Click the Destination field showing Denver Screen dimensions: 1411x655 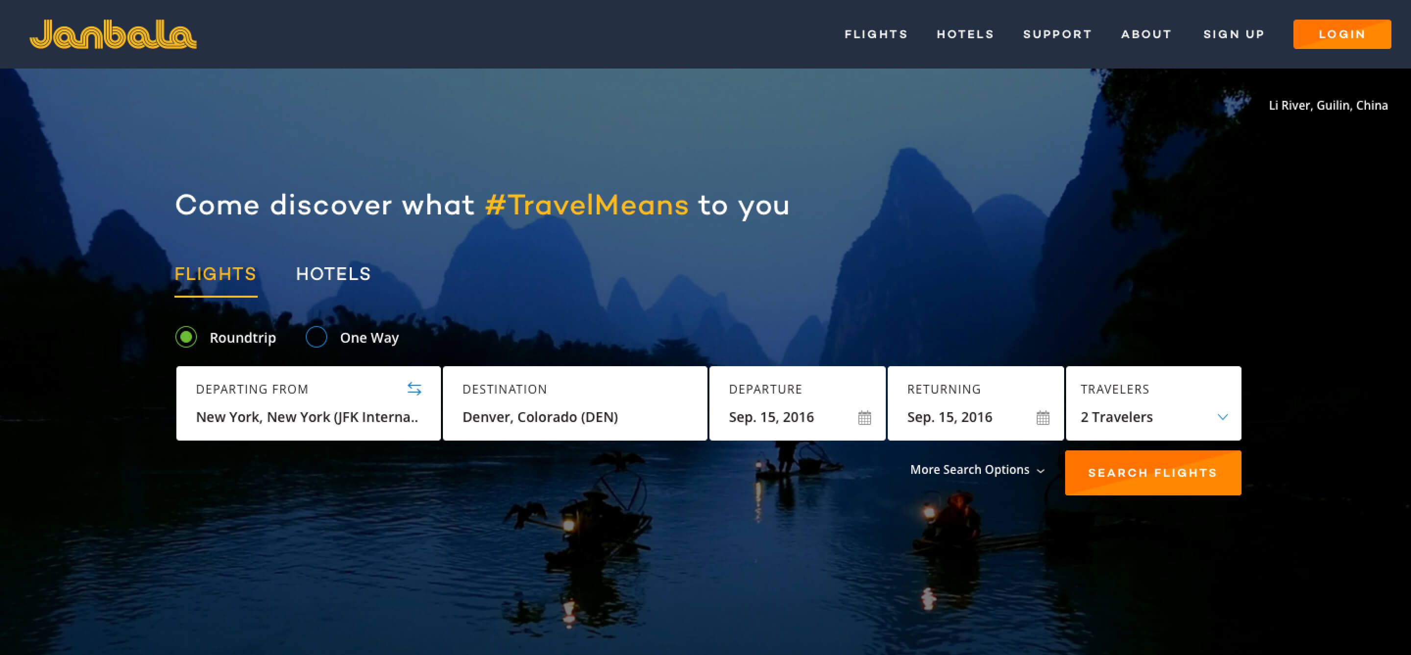click(575, 403)
